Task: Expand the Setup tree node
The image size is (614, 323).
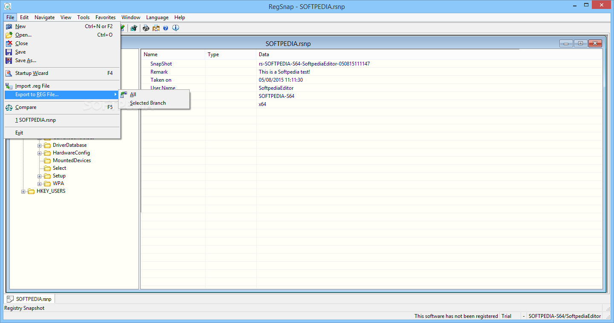Action: [40, 176]
